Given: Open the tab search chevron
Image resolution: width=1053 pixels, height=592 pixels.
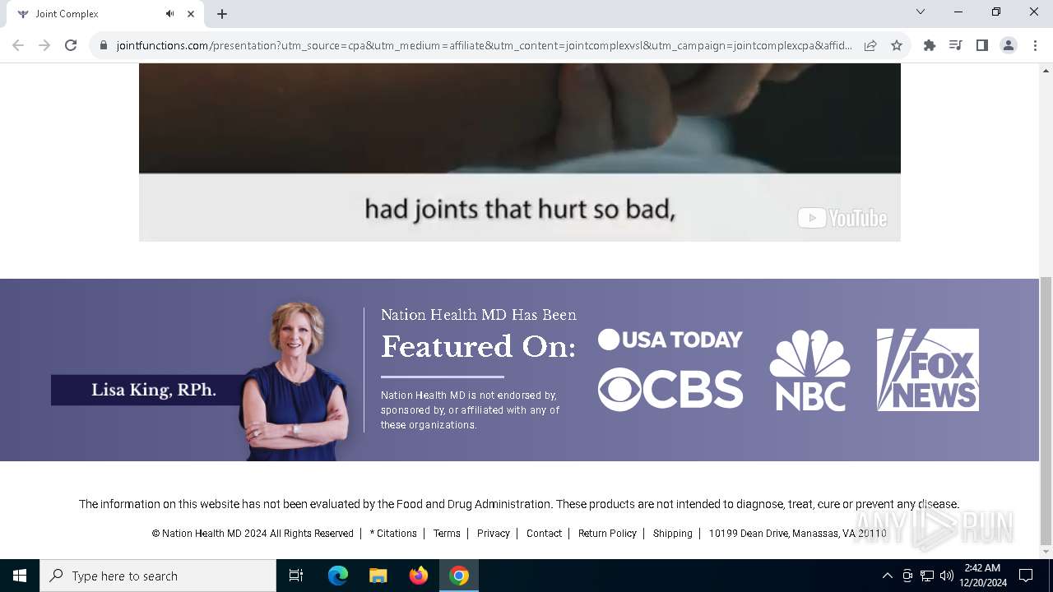Looking at the screenshot, I should pyautogui.click(x=921, y=12).
